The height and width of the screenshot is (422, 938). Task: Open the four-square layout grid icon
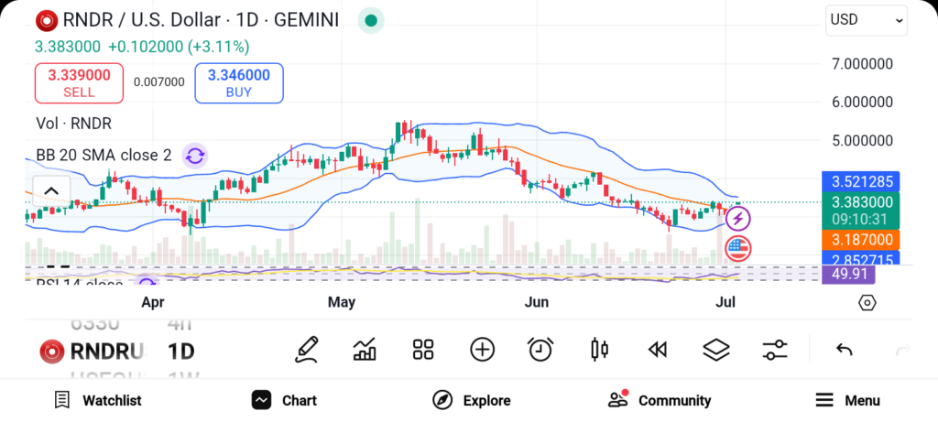pos(423,350)
